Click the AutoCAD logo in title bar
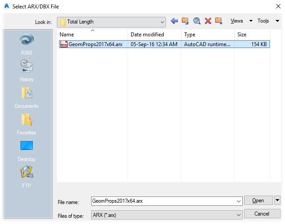The height and width of the screenshot is (224, 285). click(x=7, y=6)
